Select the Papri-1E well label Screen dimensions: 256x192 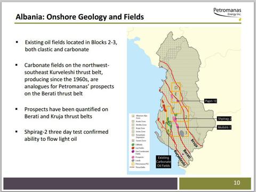(211, 101)
